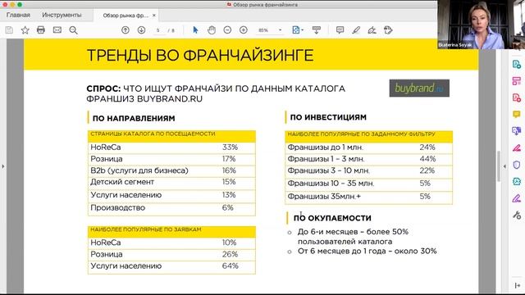Open the Sign document tool

tap(372, 30)
